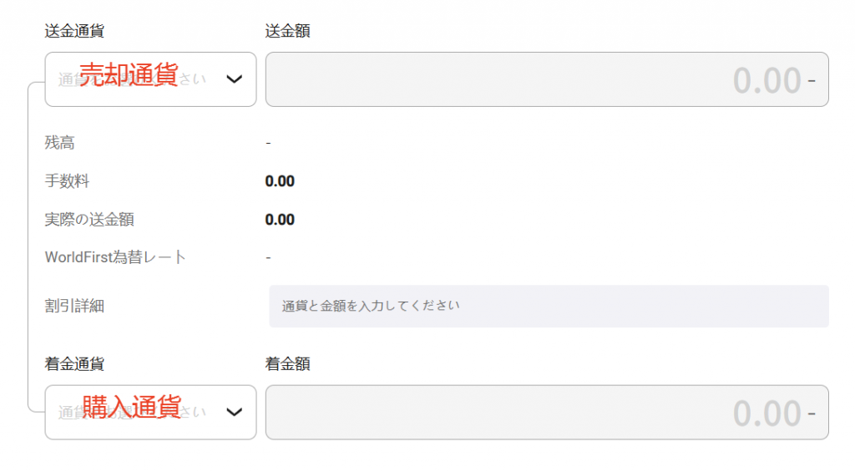Click the 手数料 value 0.00
The height and width of the screenshot is (472, 855).
[x=280, y=181]
